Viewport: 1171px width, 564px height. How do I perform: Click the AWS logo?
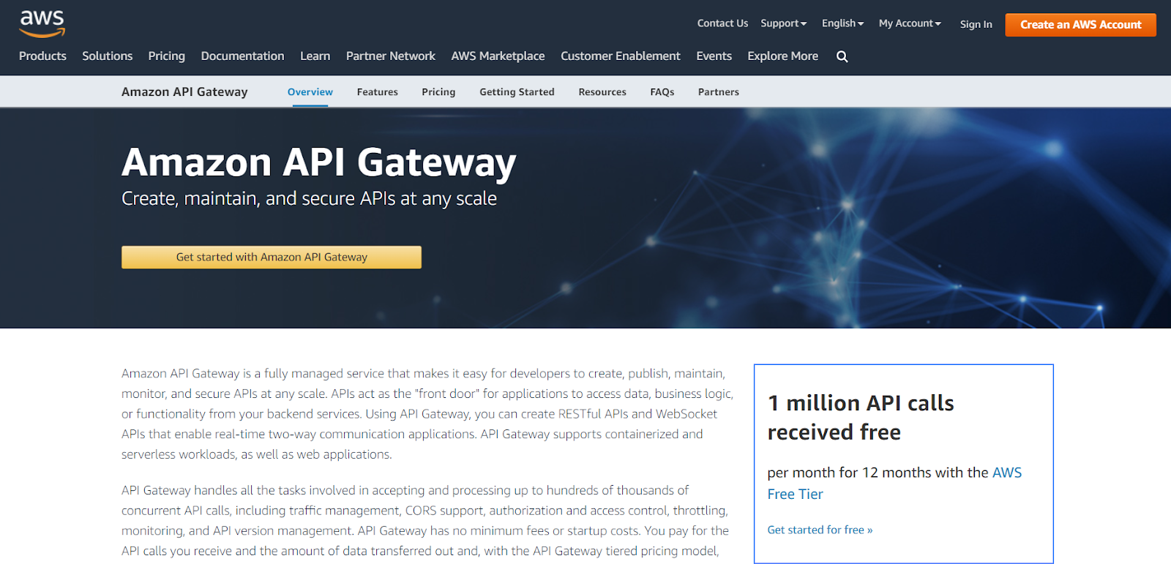pyautogui.click(x=42, y=23)
